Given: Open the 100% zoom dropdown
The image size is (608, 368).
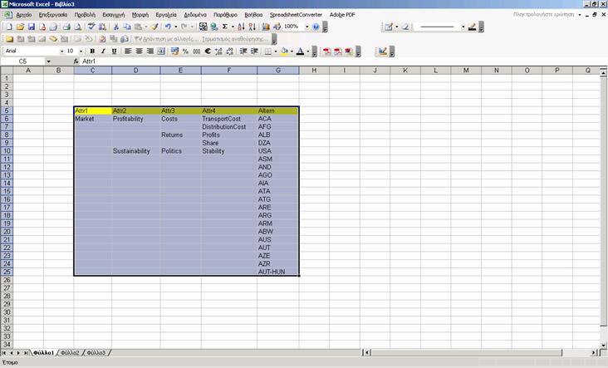Looking at the screenshot, I should (306, 27).
